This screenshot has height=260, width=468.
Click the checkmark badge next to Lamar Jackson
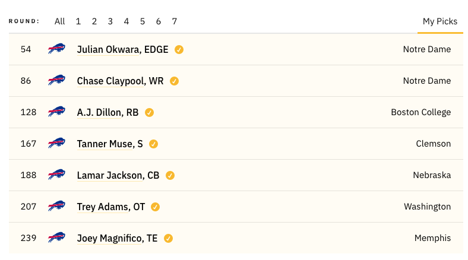coord(170,175)
